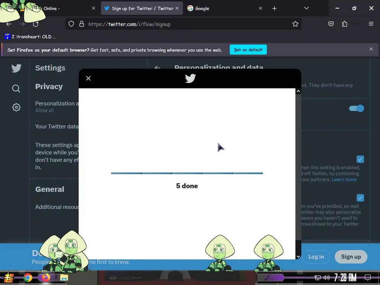The height and width of the screenshot is (285, 380).
Task: Click the blue progress bar
Action: click(187, 173)
